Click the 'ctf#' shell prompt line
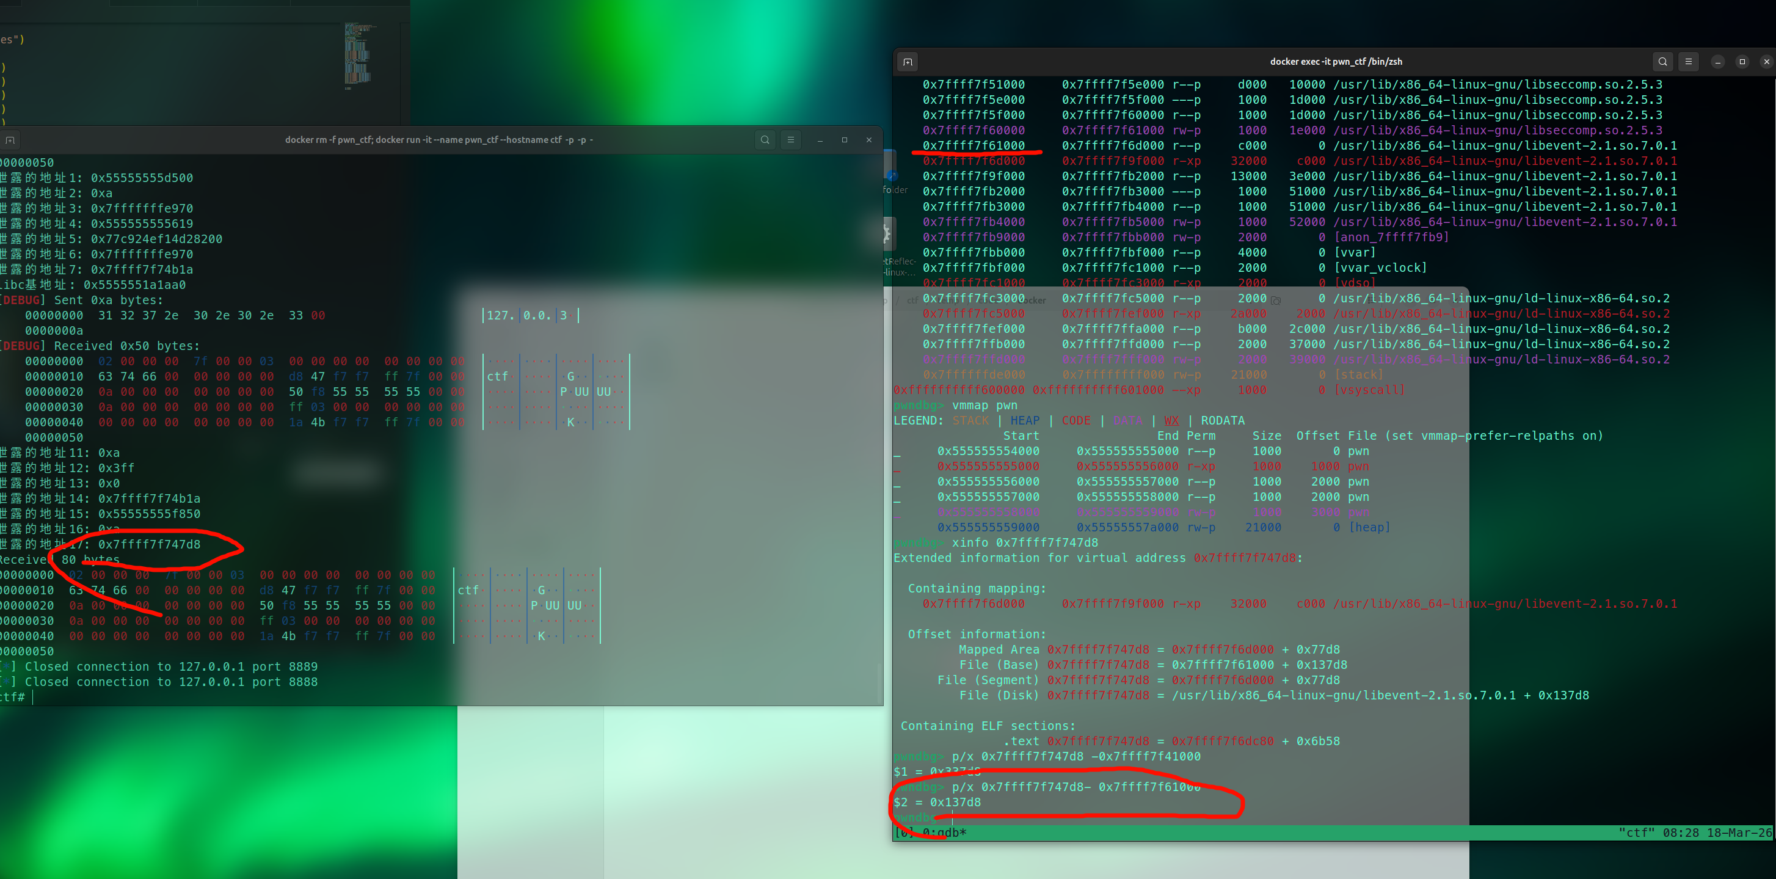 click(13, 697)
